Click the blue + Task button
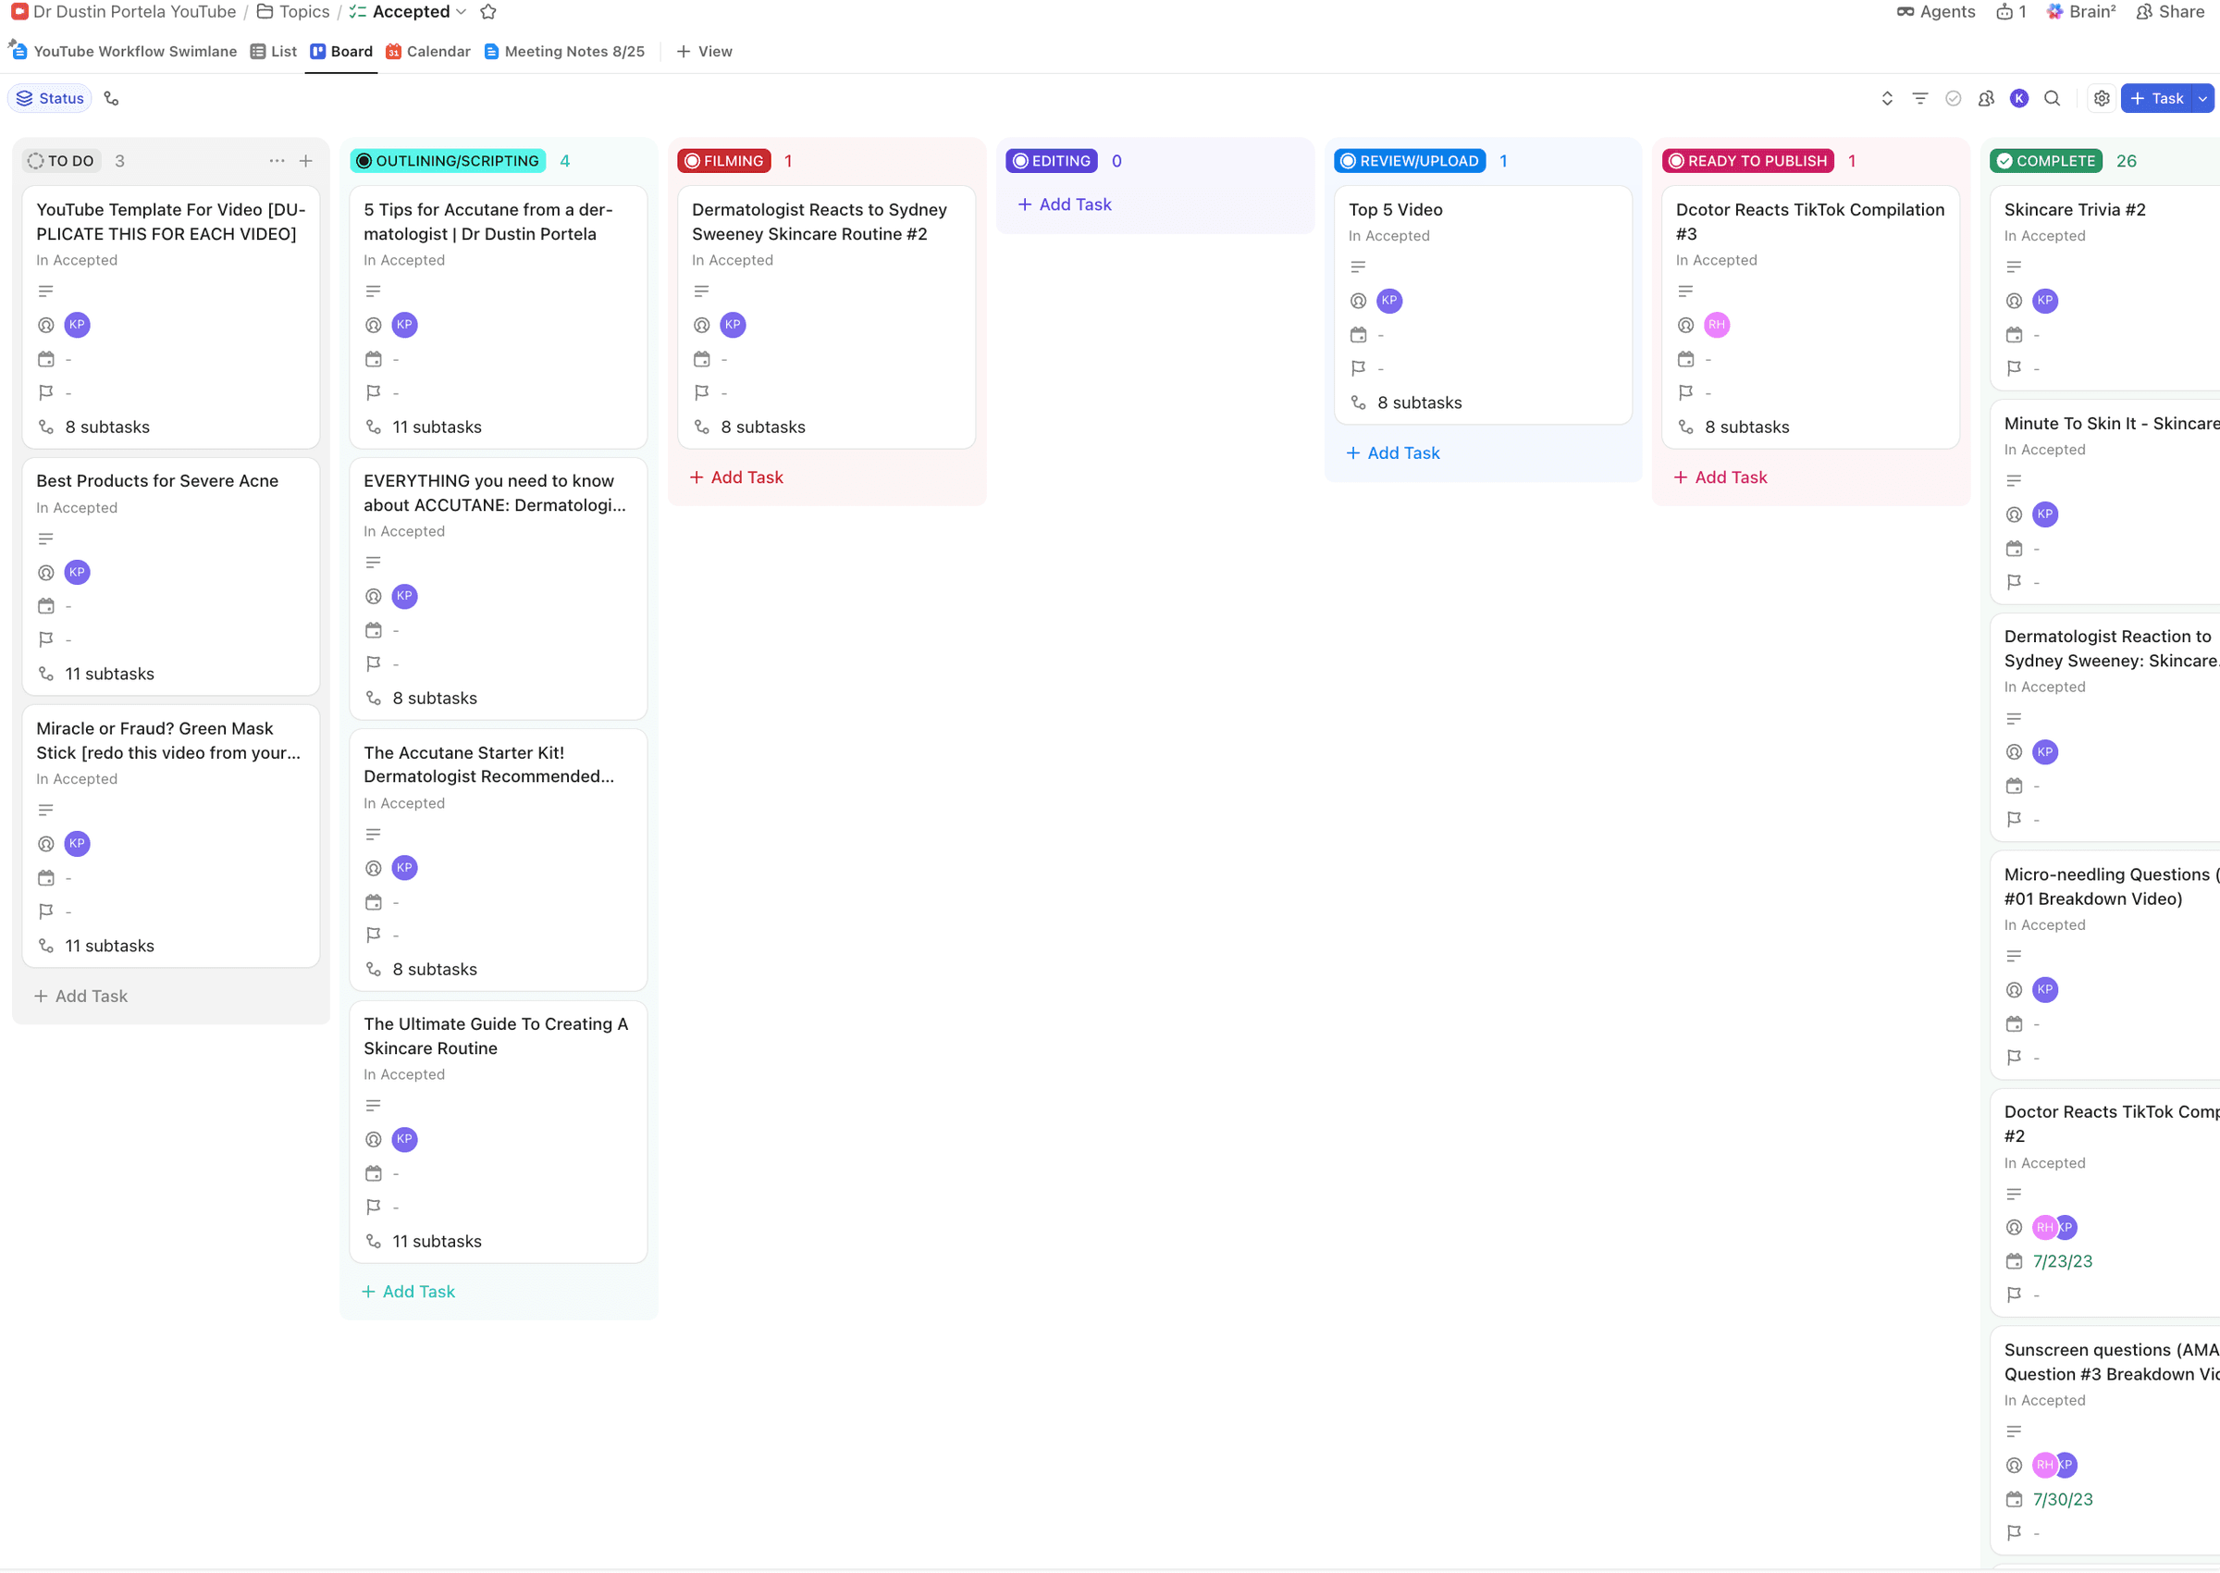 [x=2156, y=99]
